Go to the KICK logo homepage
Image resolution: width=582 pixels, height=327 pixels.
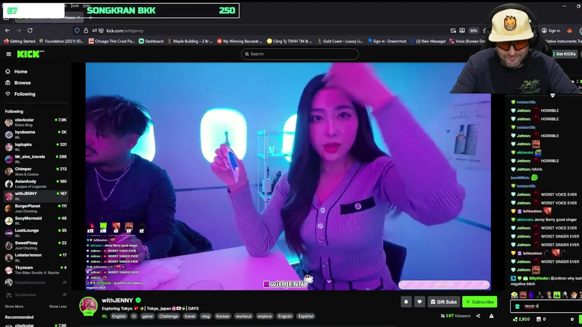tap(30, 54)
